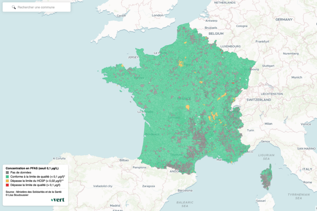Click the 'Barcelona' city label
Screen dimensions: 317x211
(x=185, y=190)
